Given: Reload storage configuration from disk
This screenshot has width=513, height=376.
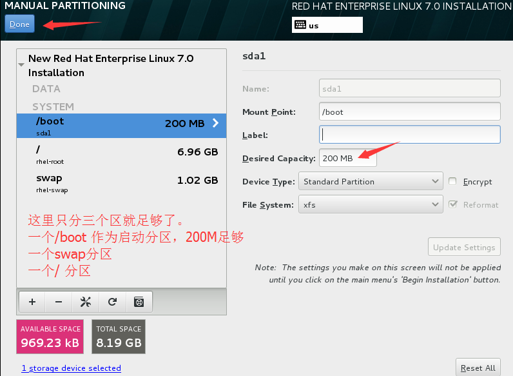Looking at the screenshot, I should 113,302.
